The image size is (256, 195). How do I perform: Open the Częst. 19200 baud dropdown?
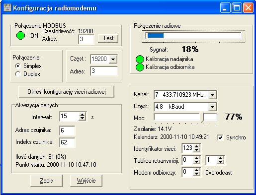click(113, 59)
